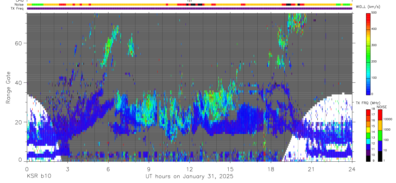Click the 'UT hours on January 31, 2025' title

pos(189,177)
